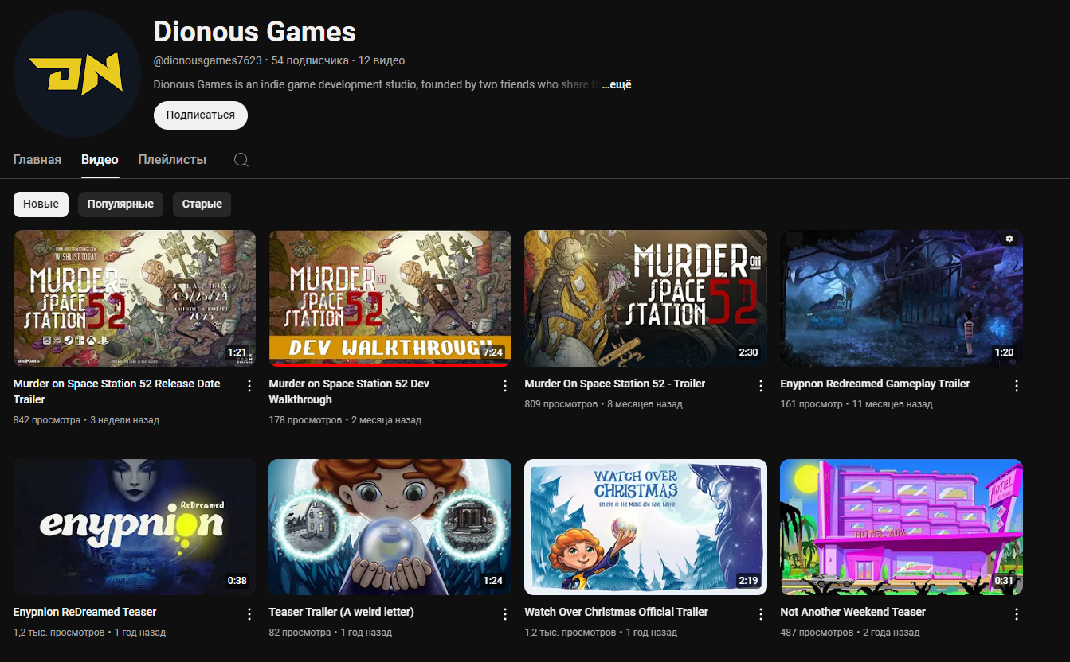The width and height of the screenshot is (1070, 662).
Task: Select the Старые filter chip
Action: click(202, 204)
